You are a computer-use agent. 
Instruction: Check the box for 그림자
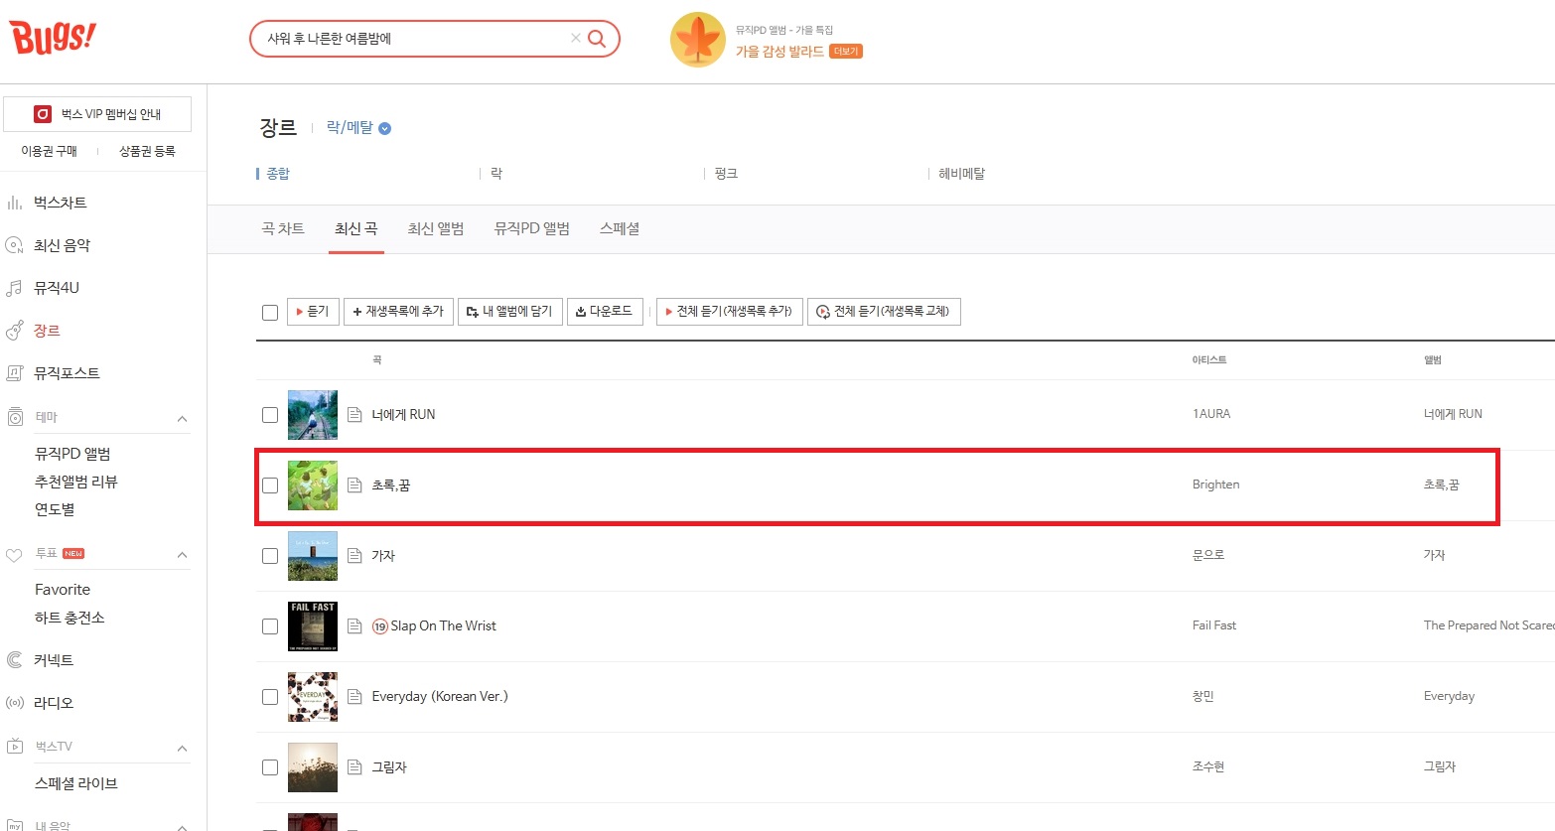270,767
